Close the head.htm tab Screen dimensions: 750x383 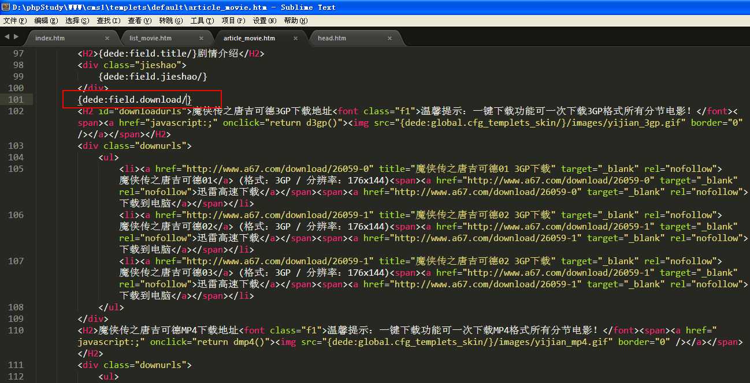[x=389, y=38]
